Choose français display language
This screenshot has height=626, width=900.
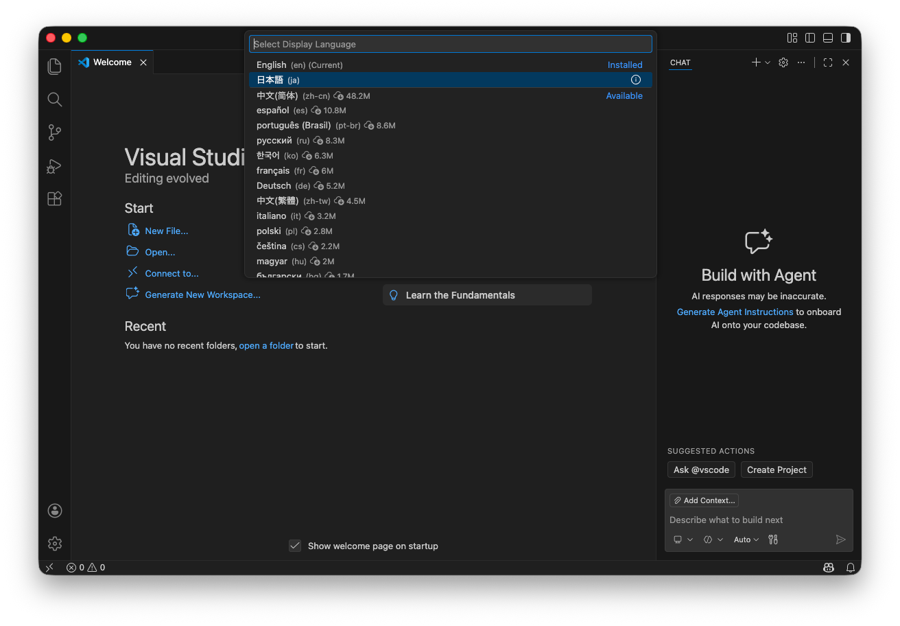tap(451, 171)
